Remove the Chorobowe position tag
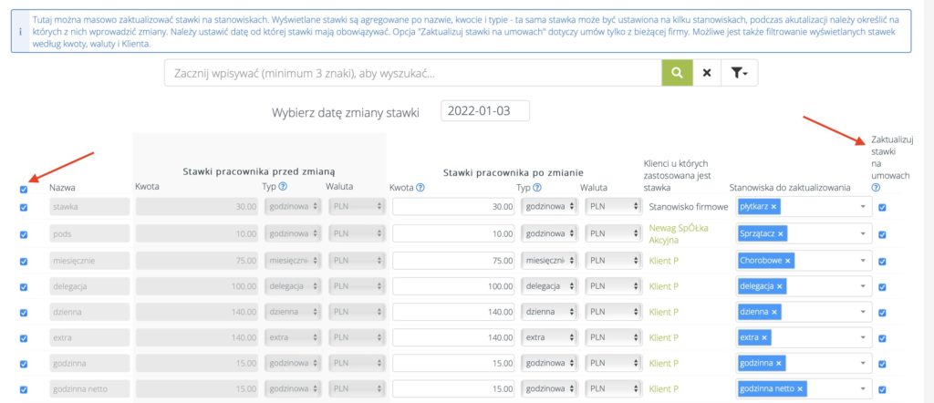934x403 pixels. [787, 261]
